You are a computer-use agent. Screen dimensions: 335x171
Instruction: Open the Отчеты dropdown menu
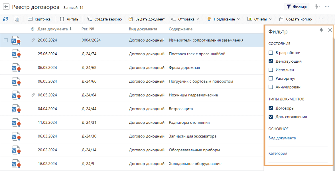(x=259, y=19)
